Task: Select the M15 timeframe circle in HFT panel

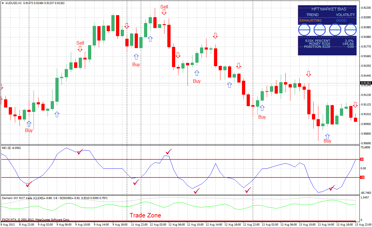Action: point(304,30)
